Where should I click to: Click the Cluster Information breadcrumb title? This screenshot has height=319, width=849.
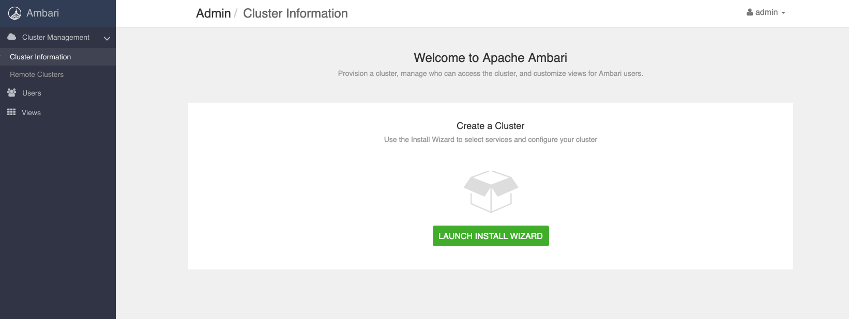(295, 13)
